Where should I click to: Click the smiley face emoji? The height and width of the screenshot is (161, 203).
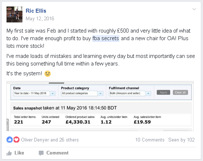pyautogui.click(x=47, y=73)
